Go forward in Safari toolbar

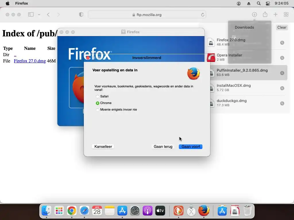[x=58, y=15]
